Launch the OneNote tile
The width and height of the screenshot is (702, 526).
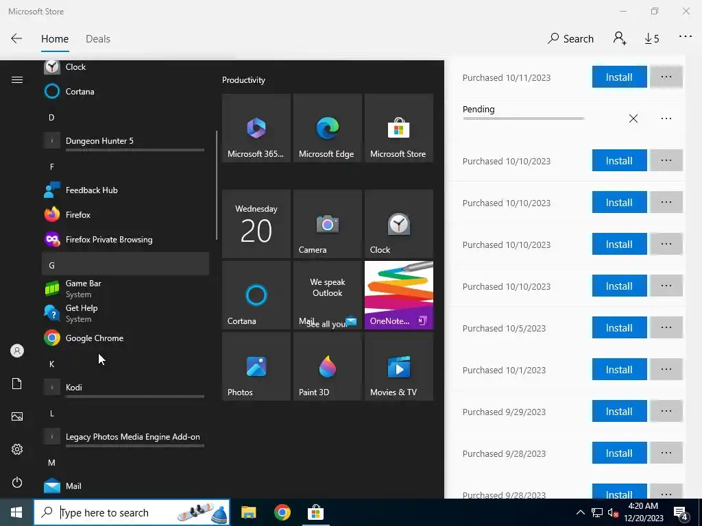point(399,295)
